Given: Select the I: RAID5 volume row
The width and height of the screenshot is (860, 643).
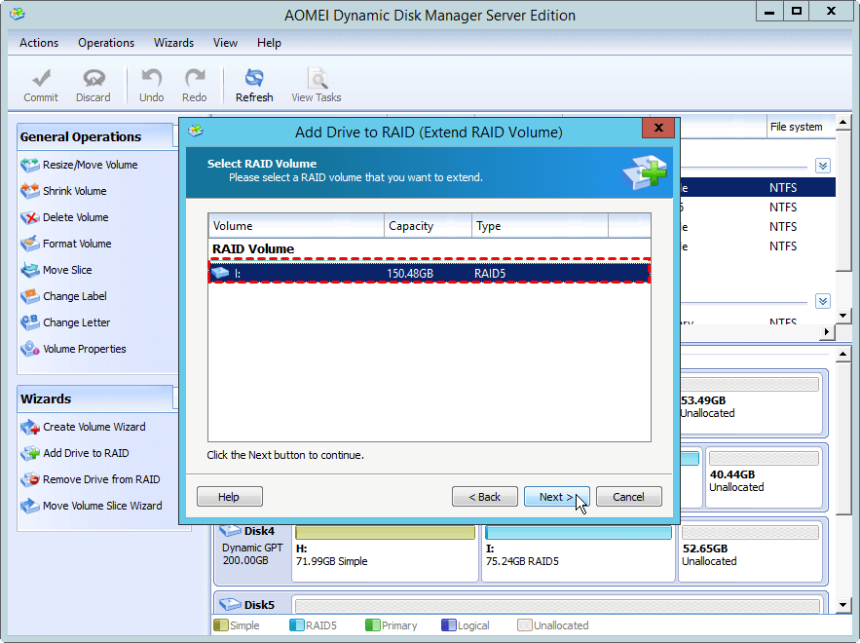Looking at the screenshot, I should pos(430,274).
